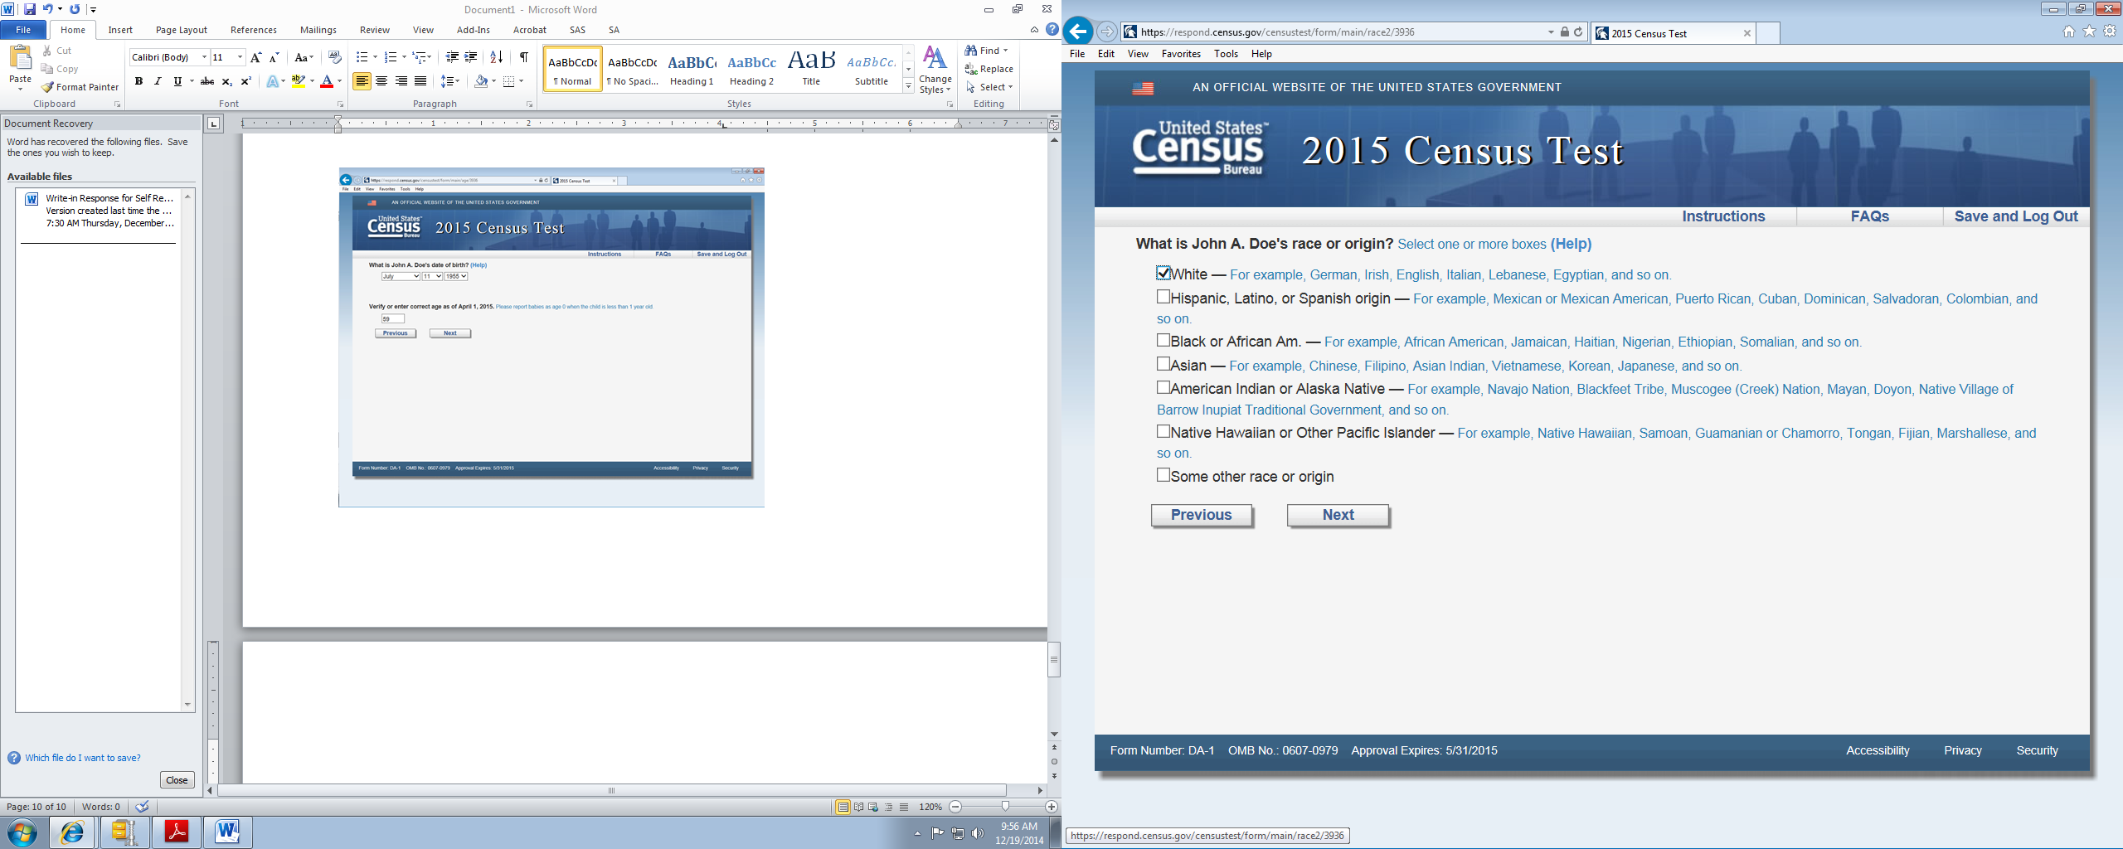
Task: Align text right in Word
Action: pos(401,81)
